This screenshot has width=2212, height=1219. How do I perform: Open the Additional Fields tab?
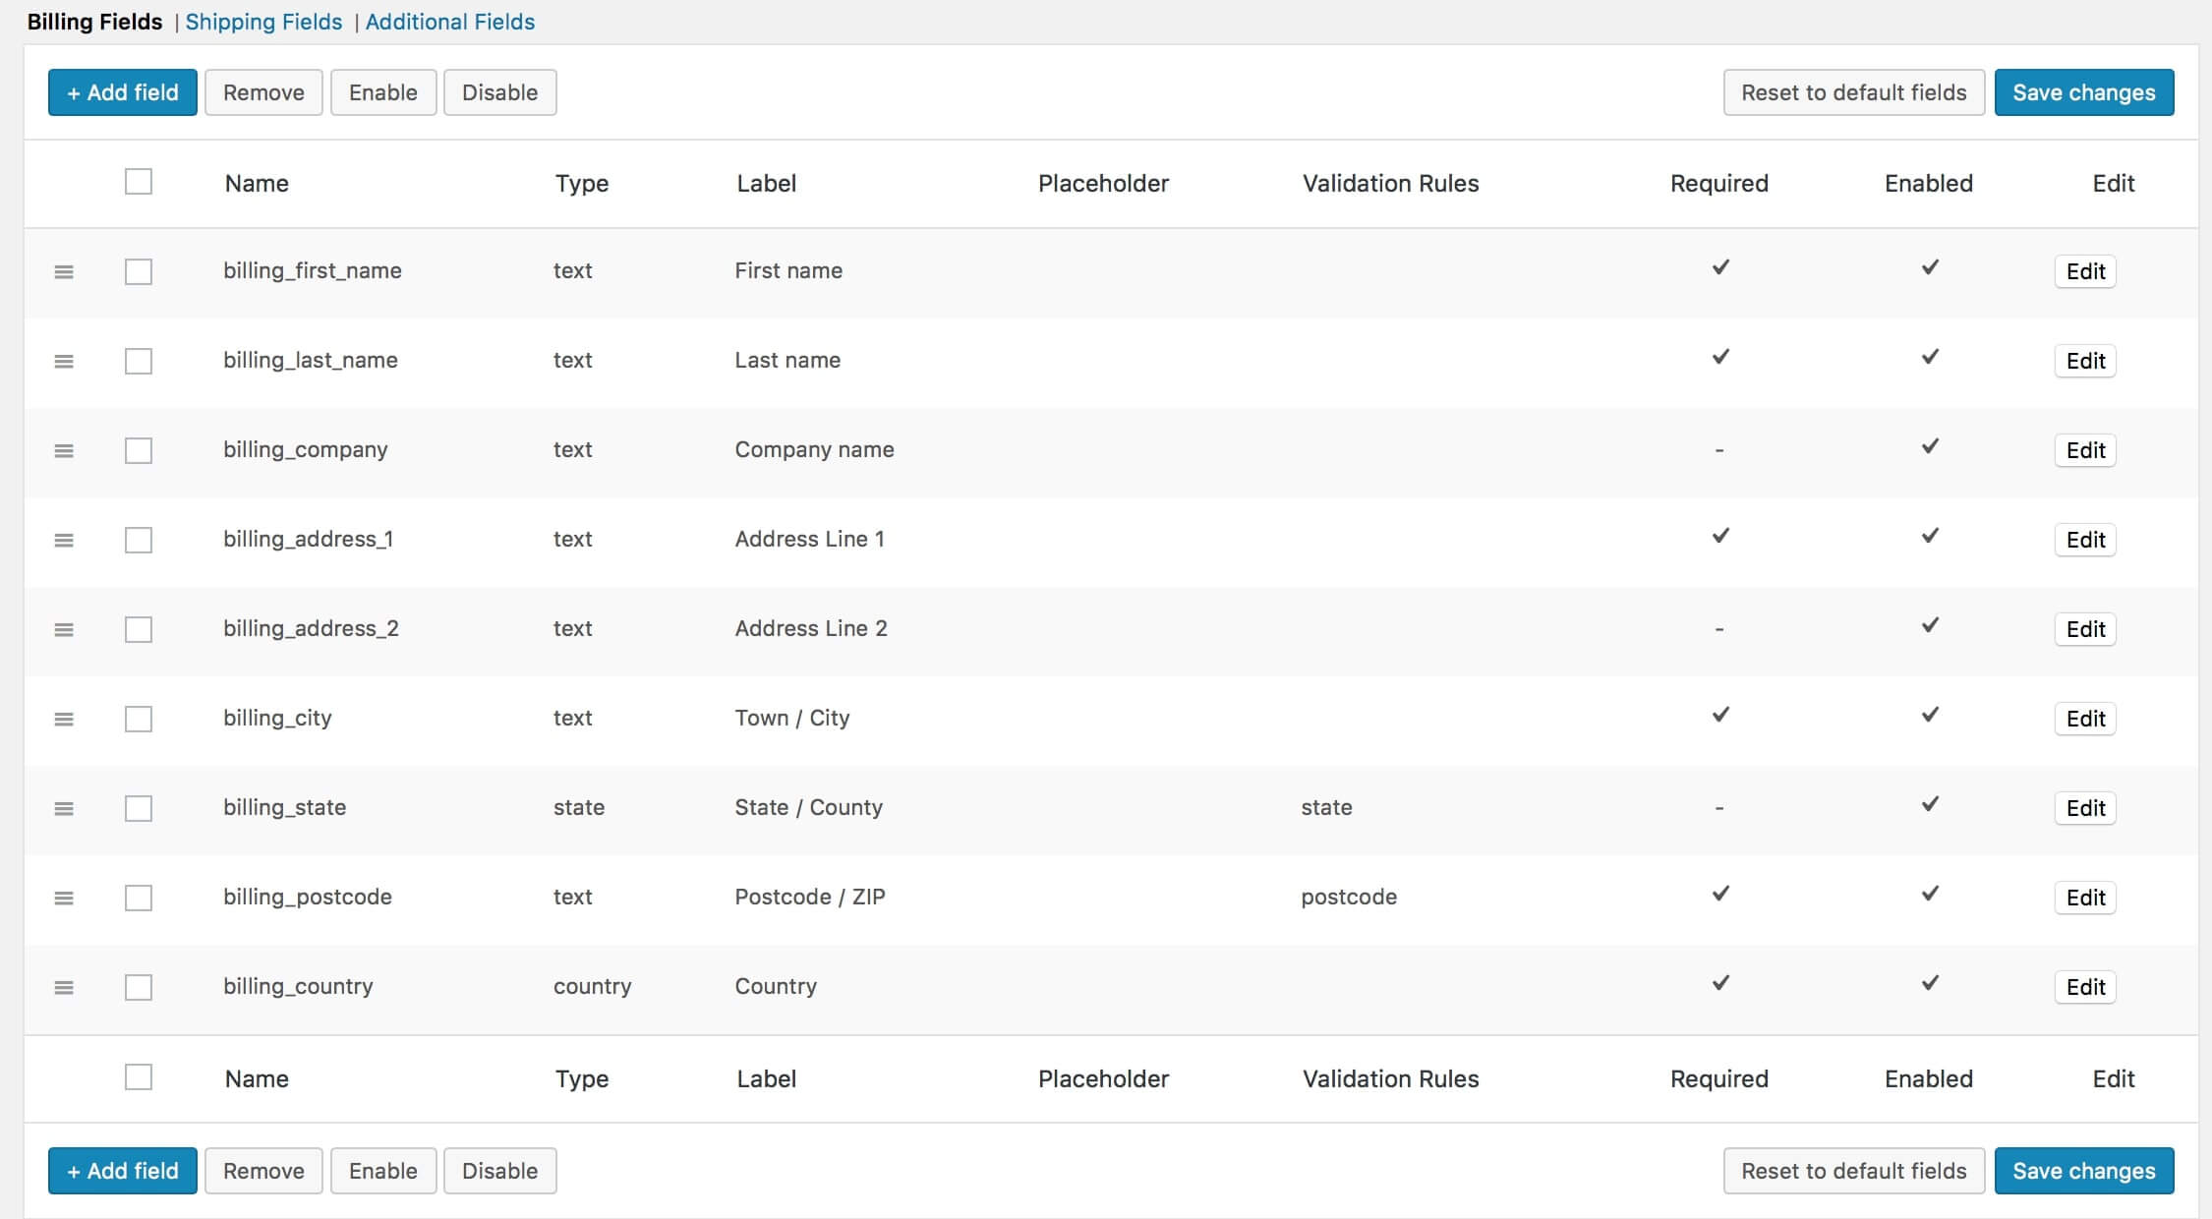click(450, 22)
